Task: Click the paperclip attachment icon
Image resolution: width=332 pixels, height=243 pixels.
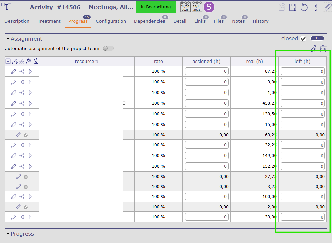Action: (327, 7)
